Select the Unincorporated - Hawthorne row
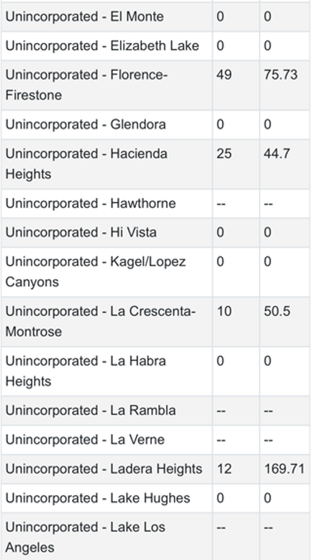The height and width of the screenshot is (560, 313). (x=155, y=203)
